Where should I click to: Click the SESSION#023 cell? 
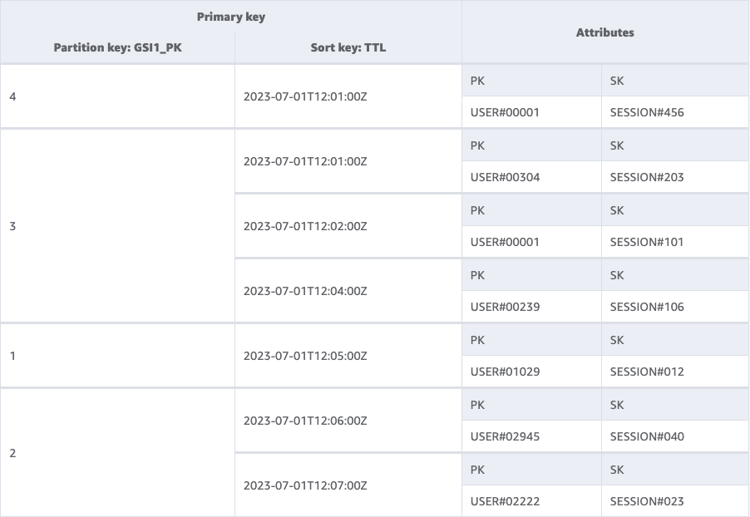(647, 501)
